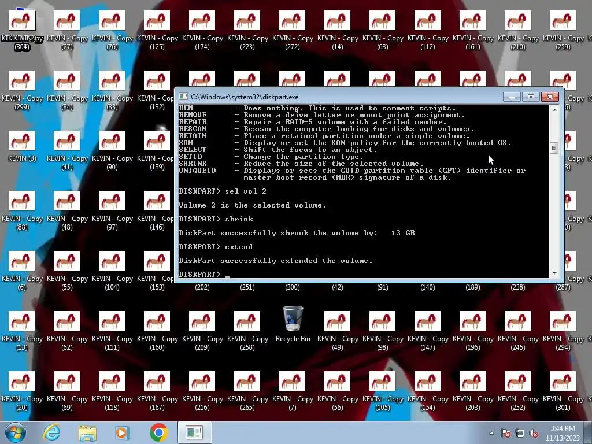Show hidden tray icons arrow
Screen dimensions: 592x444
click(491, 433)
